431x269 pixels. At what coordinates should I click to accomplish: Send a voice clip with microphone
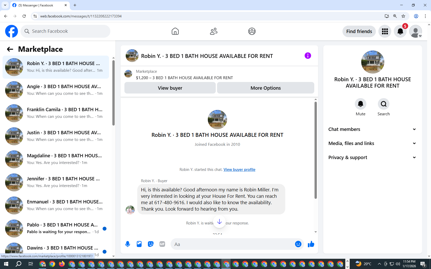(x=128, y=244)
